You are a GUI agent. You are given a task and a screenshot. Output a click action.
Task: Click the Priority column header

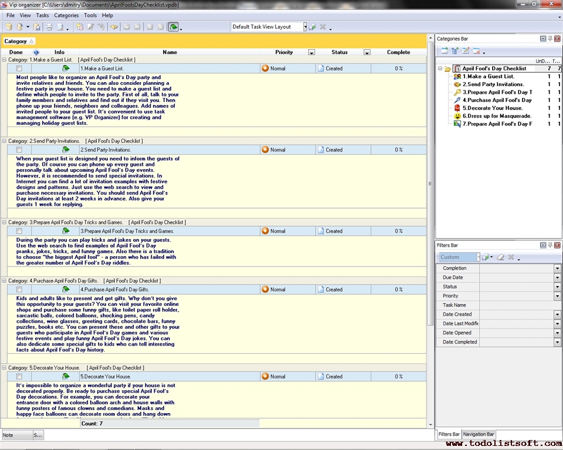(x=284, y=52)
